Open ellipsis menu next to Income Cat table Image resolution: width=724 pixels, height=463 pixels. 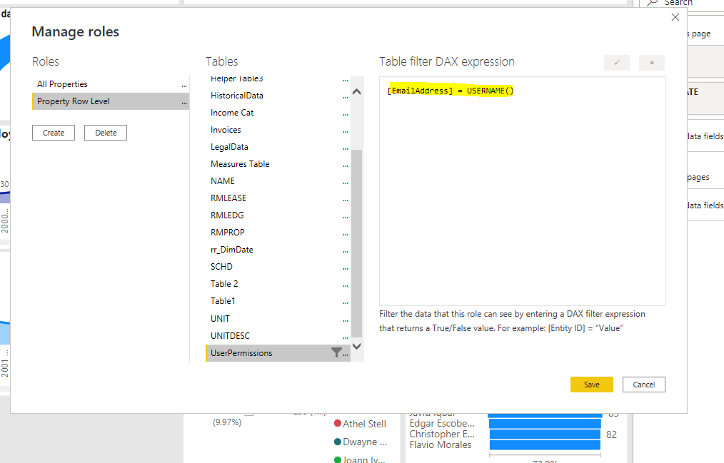[x=346, y=114]
